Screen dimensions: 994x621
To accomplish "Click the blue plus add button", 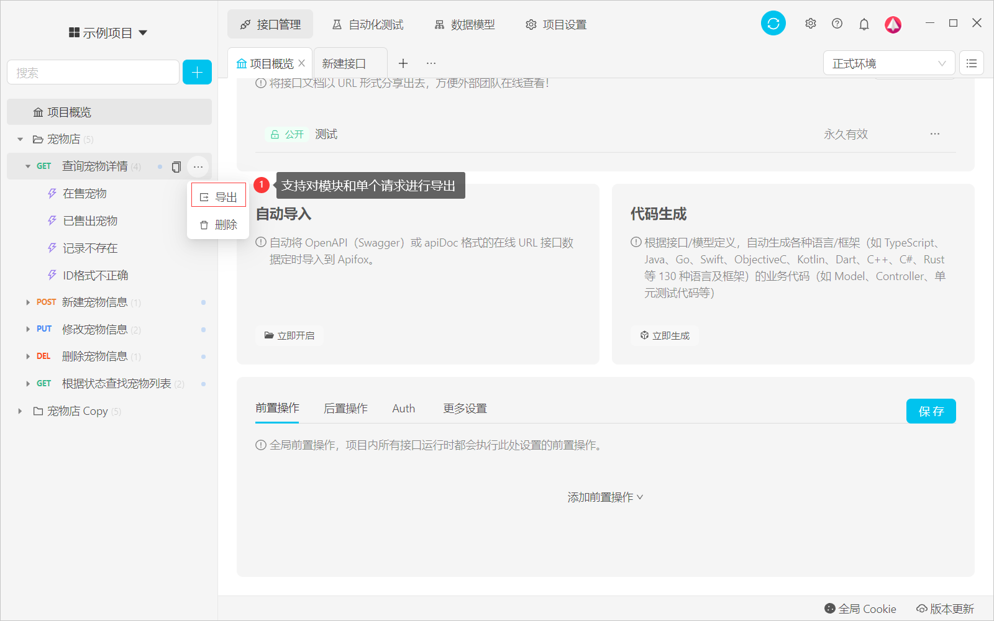I will click(x=197, y=72).
